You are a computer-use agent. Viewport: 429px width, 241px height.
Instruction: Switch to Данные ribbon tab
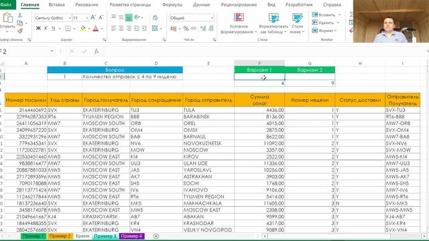pyautogui.click(x=201, y=5)
